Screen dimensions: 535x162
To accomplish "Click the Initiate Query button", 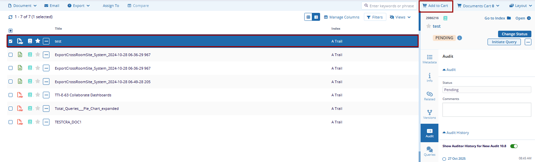I will point(504,42).
